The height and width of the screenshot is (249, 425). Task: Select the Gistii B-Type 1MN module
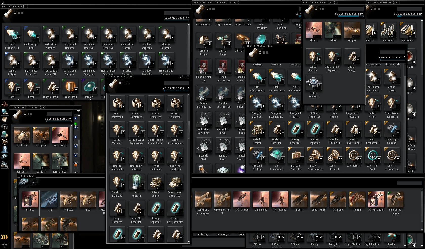(x=32, y=34)
